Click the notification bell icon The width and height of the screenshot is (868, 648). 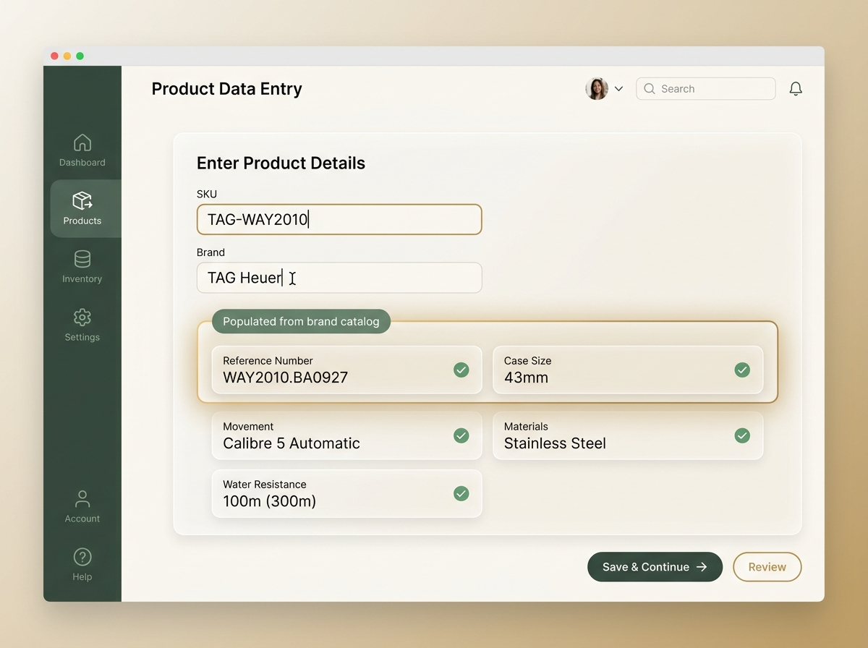click(x=796, y=89)
